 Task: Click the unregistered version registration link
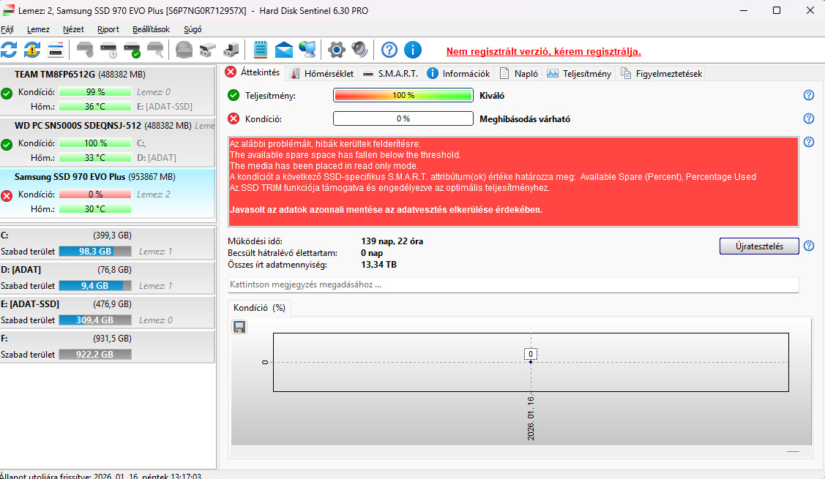(543, 51)
